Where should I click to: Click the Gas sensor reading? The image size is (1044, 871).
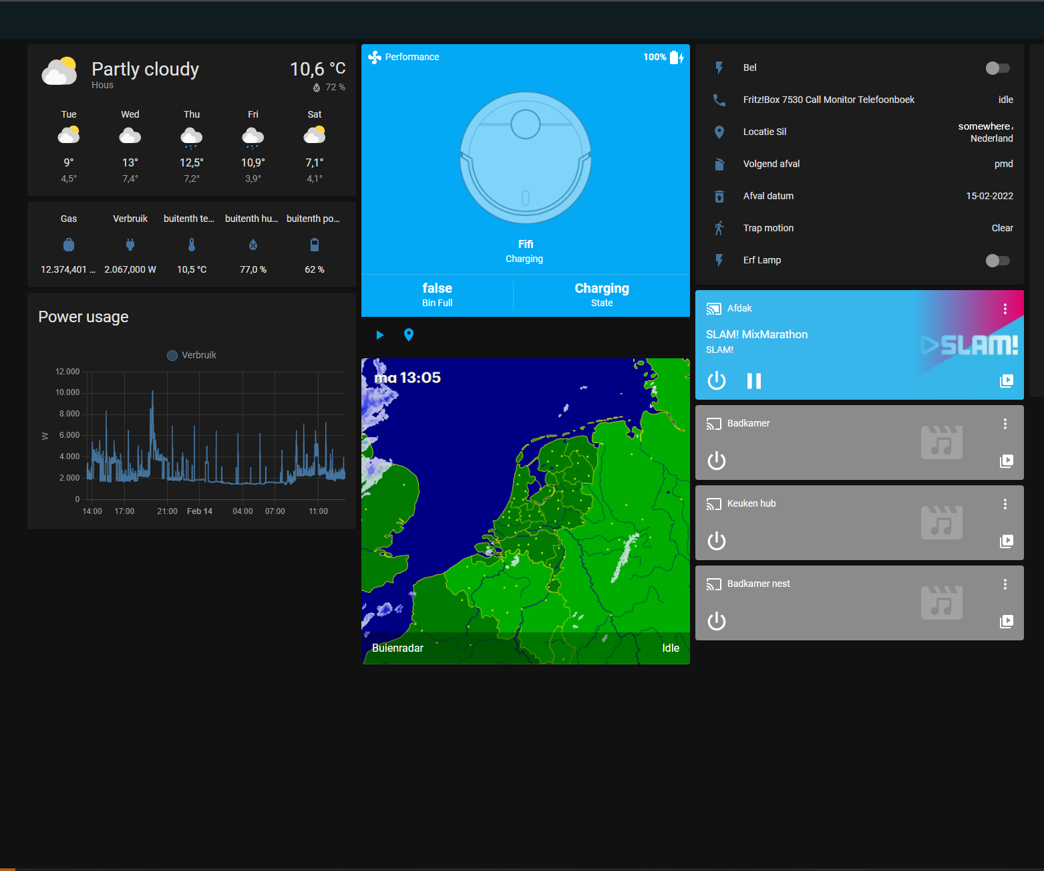[68, 244]
